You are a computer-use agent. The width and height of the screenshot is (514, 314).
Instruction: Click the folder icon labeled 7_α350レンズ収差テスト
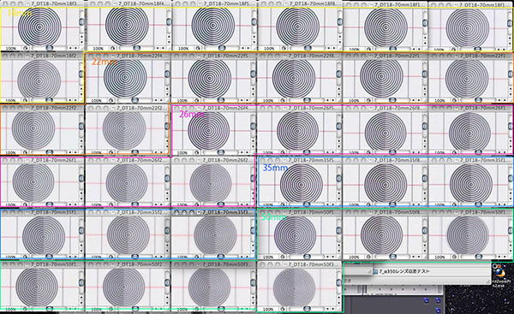coord(375,271)
